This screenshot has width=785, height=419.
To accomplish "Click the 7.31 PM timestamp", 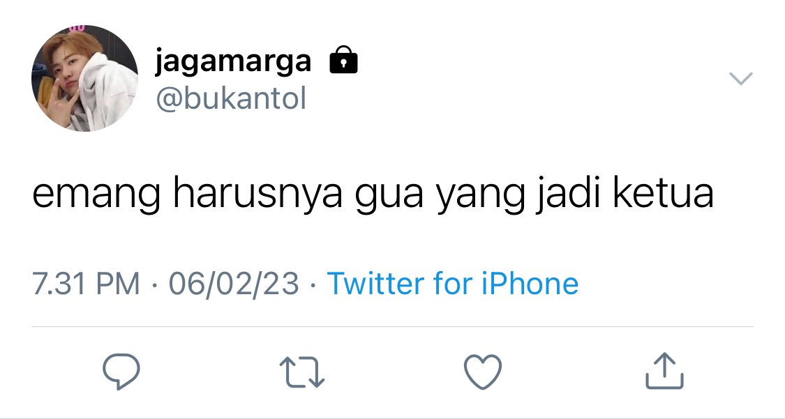I will click(86, 284).
